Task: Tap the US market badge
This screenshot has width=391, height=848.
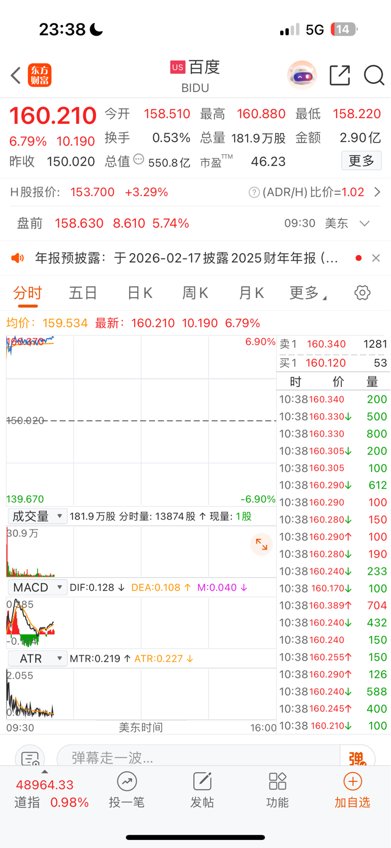Action: 177,67
